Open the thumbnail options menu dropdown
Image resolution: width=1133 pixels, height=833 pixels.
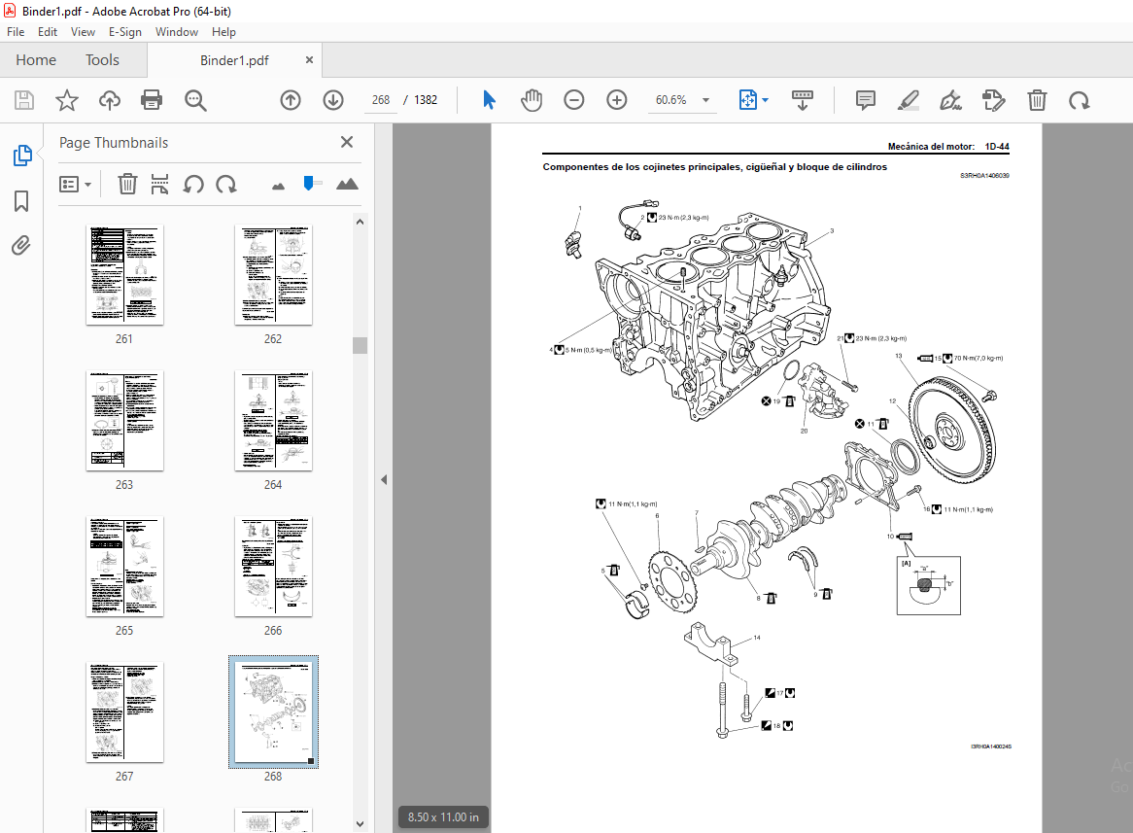pos(75,185)
